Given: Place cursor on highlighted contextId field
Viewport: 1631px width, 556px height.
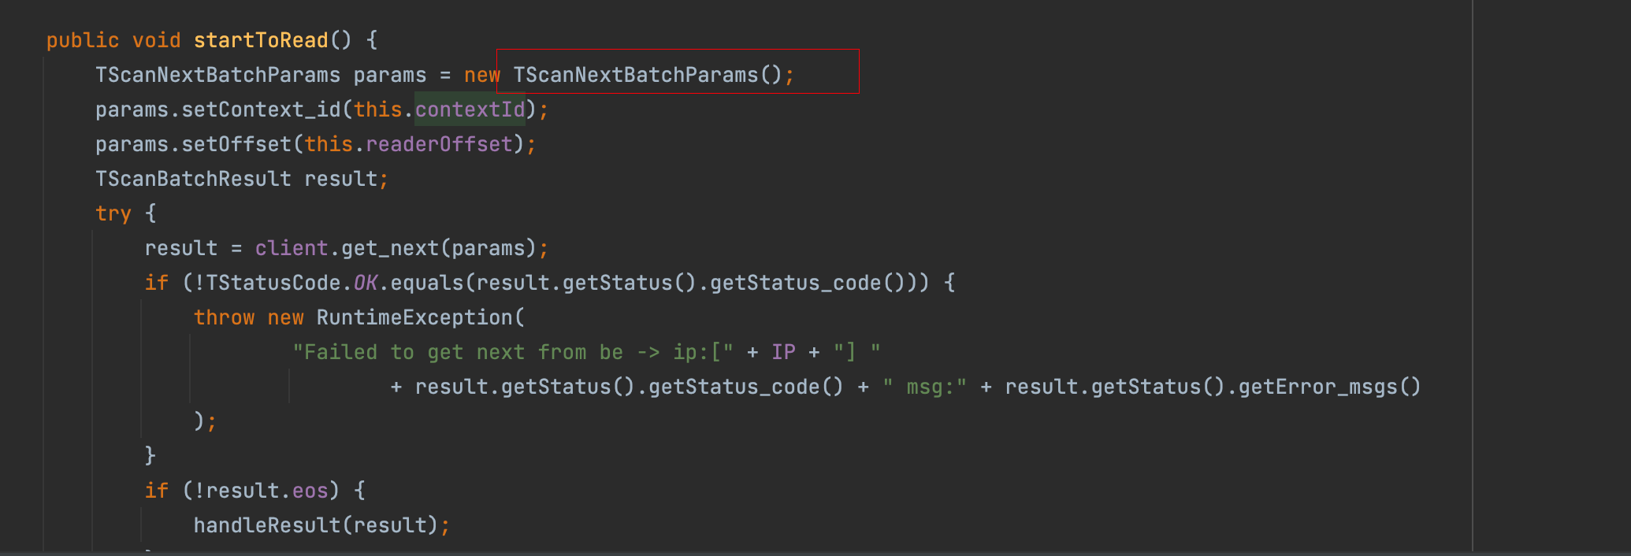Looking at the screenshot, I should click(x=470, y=109).
